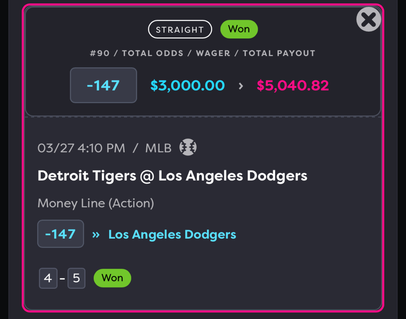Click the baseball icon next to MLB

188,147
